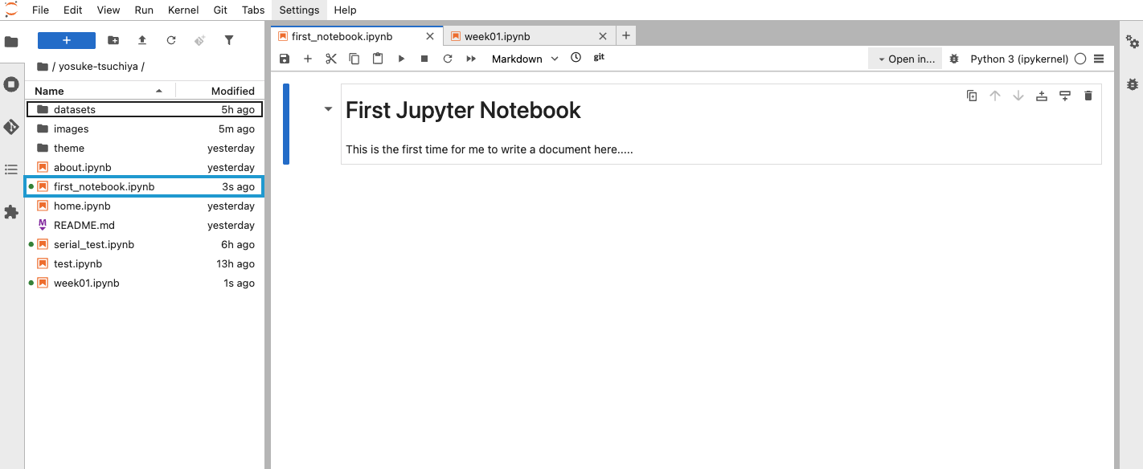Image resolution: width=1143 pixels, height=469 pixels.
Task: Open the Markdown cell type dropdown
Action: 525,59
